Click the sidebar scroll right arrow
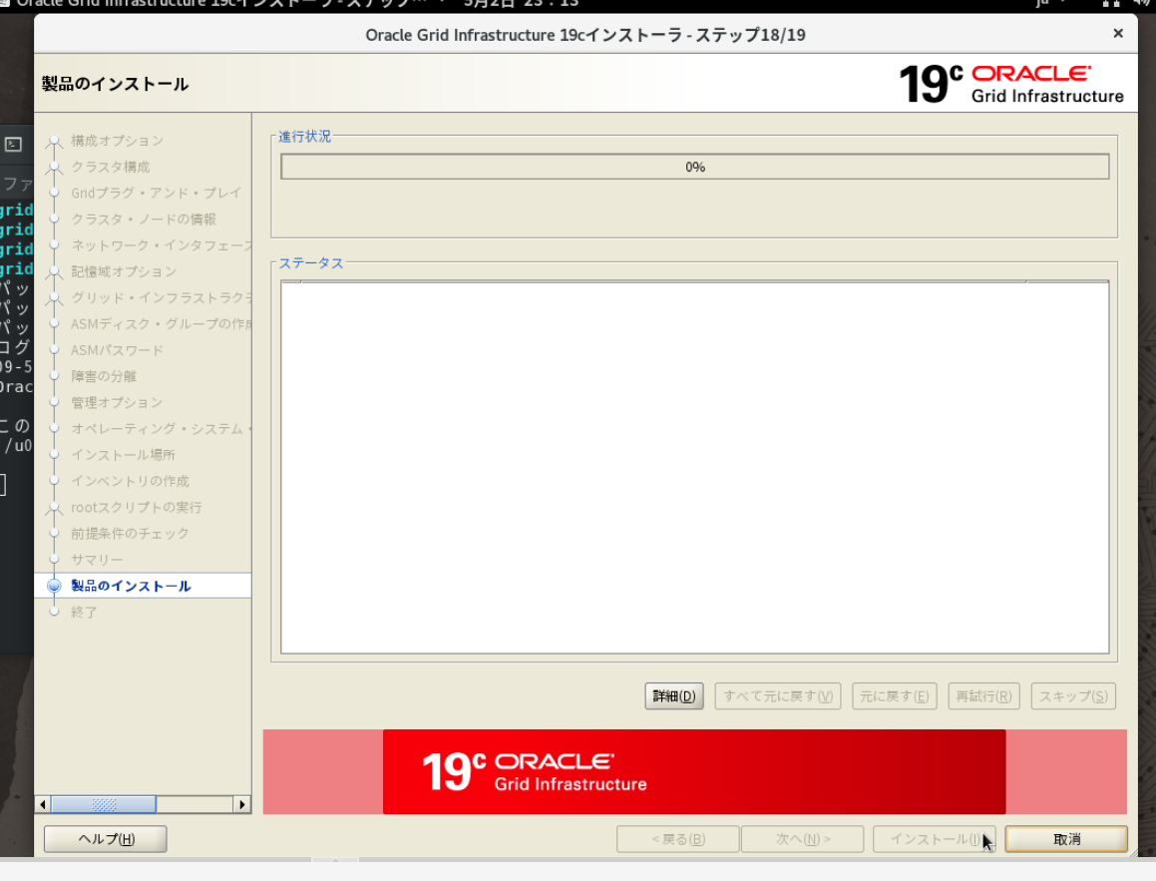This screenshot has width=1156, height=881. pyautogui.click(x=241, y=804)
